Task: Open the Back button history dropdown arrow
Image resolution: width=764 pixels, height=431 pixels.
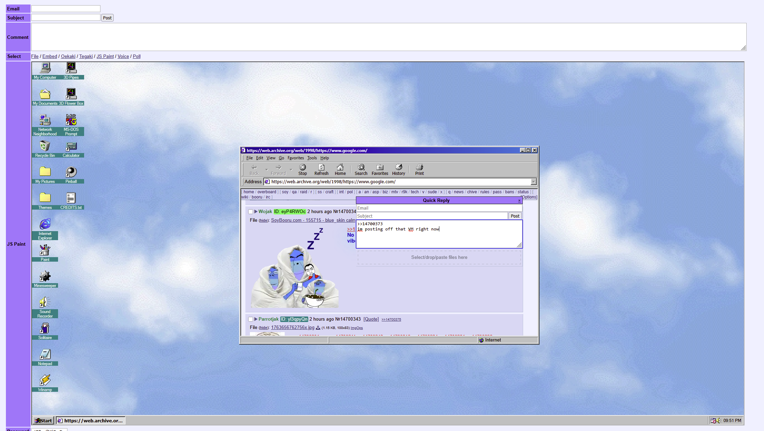Action: point(267,170)
